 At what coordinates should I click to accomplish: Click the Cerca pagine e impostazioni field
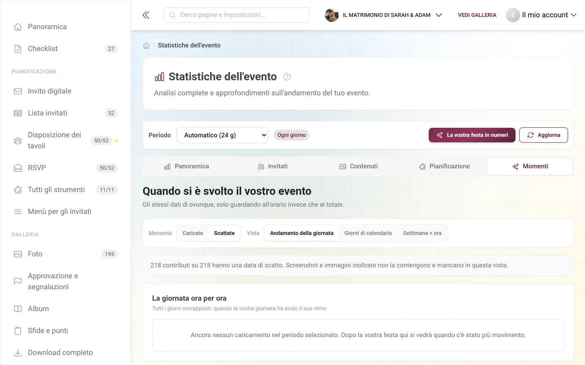click(236, 15)
